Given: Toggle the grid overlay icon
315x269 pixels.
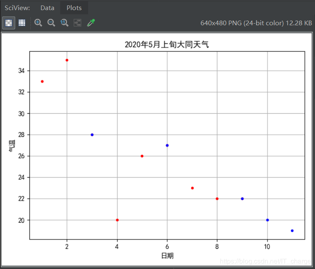Looking at the screenshot, I should (22, 23).
